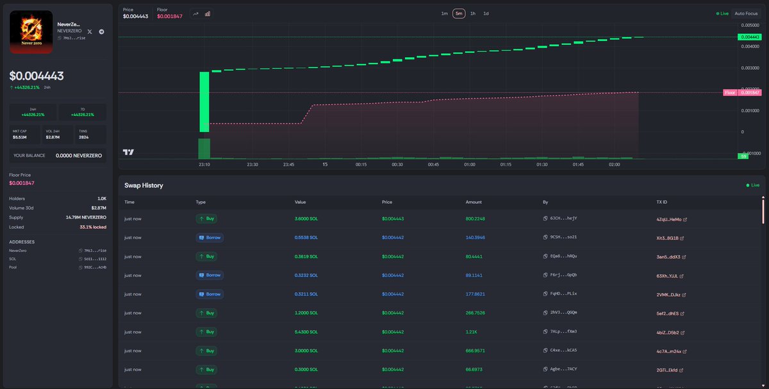769x389 pixels.
Task: Copy wallet address FqHD...PLix
Action: pos(545,294)
